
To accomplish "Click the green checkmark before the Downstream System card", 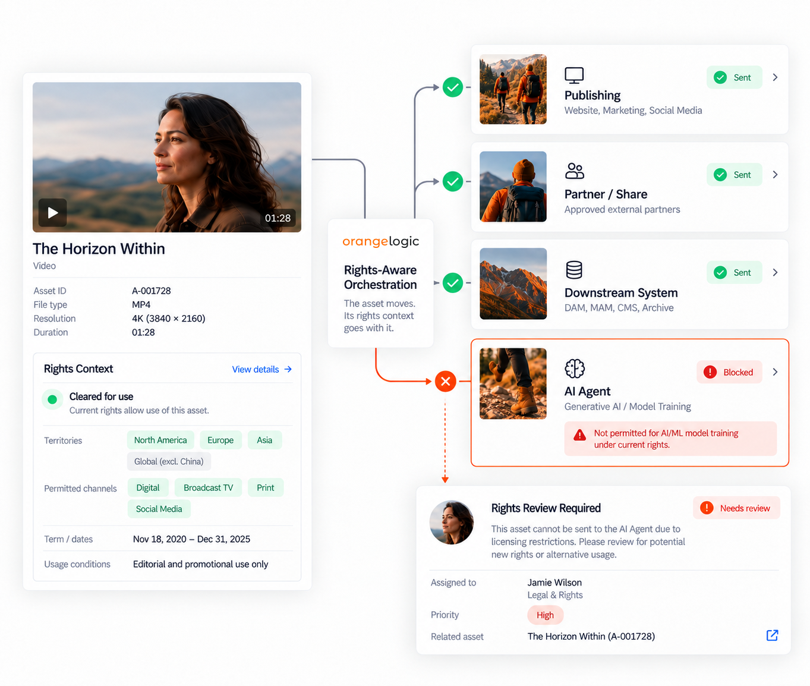I will click(453, 283).
